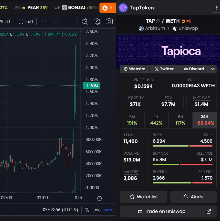Click the Arbitrum chain label

[x=152, y=28]
